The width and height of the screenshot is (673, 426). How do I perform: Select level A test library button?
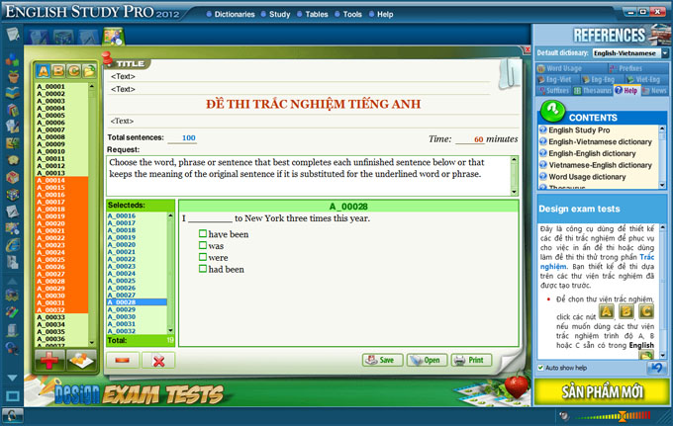tap(44, 71)
